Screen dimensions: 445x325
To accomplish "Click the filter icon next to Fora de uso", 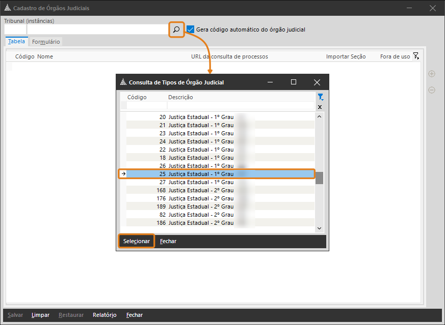I will click(x=416, y=56).
